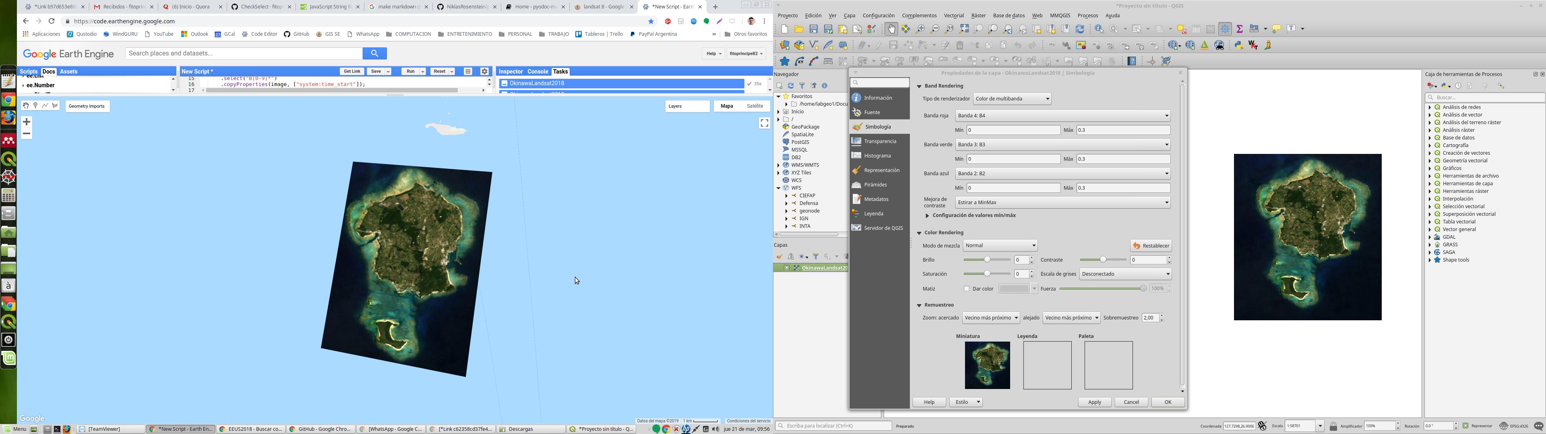Open Transparencia tab in layer properties
The height and width of the screenshot is (434, 1546).
pos(880,141)
